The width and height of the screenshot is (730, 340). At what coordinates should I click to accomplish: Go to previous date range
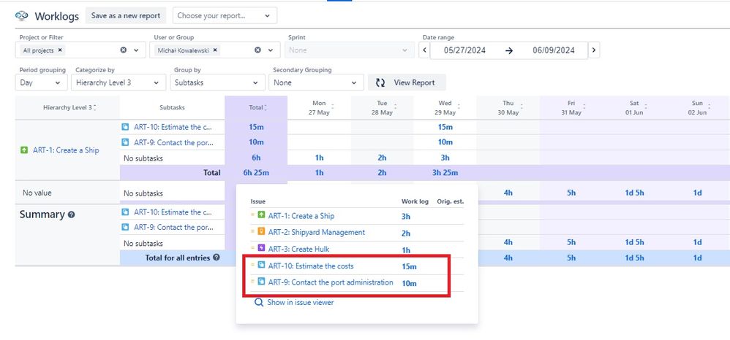click(424, 50)
